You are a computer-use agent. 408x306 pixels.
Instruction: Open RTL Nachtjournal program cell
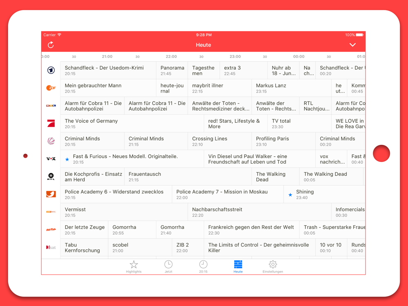click(x=315, y=106)
